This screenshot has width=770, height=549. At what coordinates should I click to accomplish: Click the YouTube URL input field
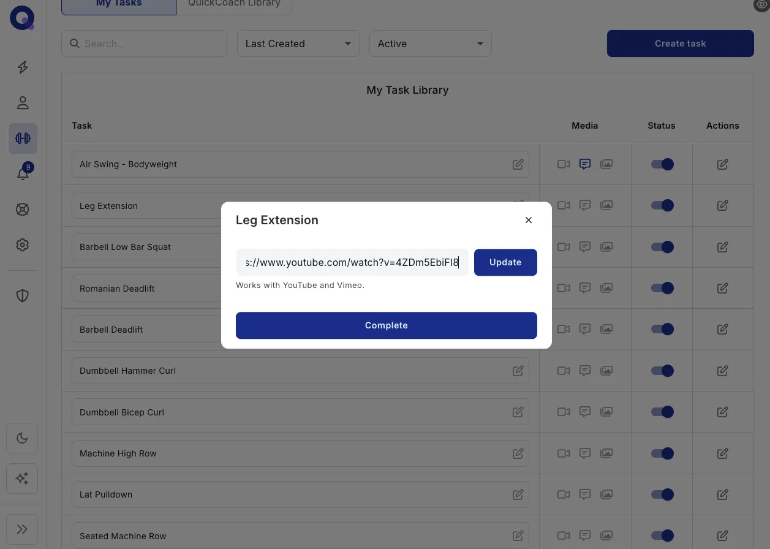pos(352,262)
